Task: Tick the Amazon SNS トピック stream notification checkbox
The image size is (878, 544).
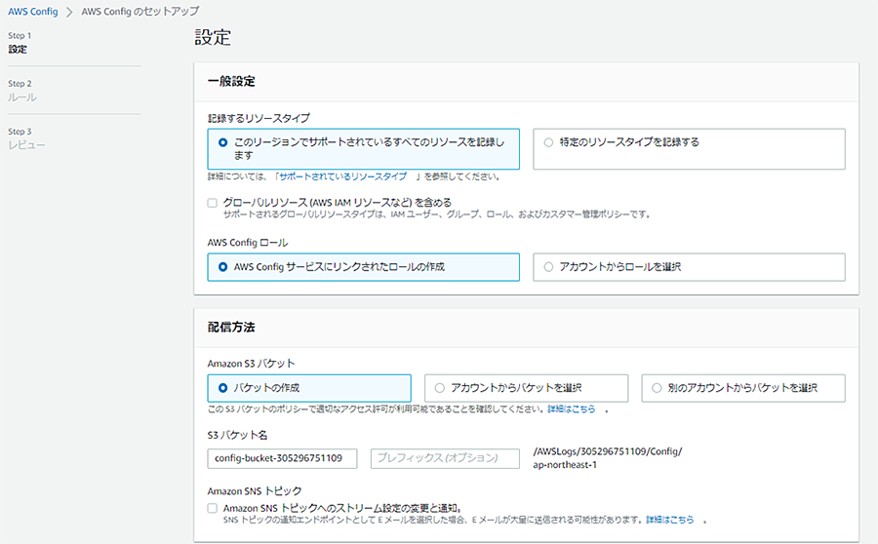Action: [213, 508]
